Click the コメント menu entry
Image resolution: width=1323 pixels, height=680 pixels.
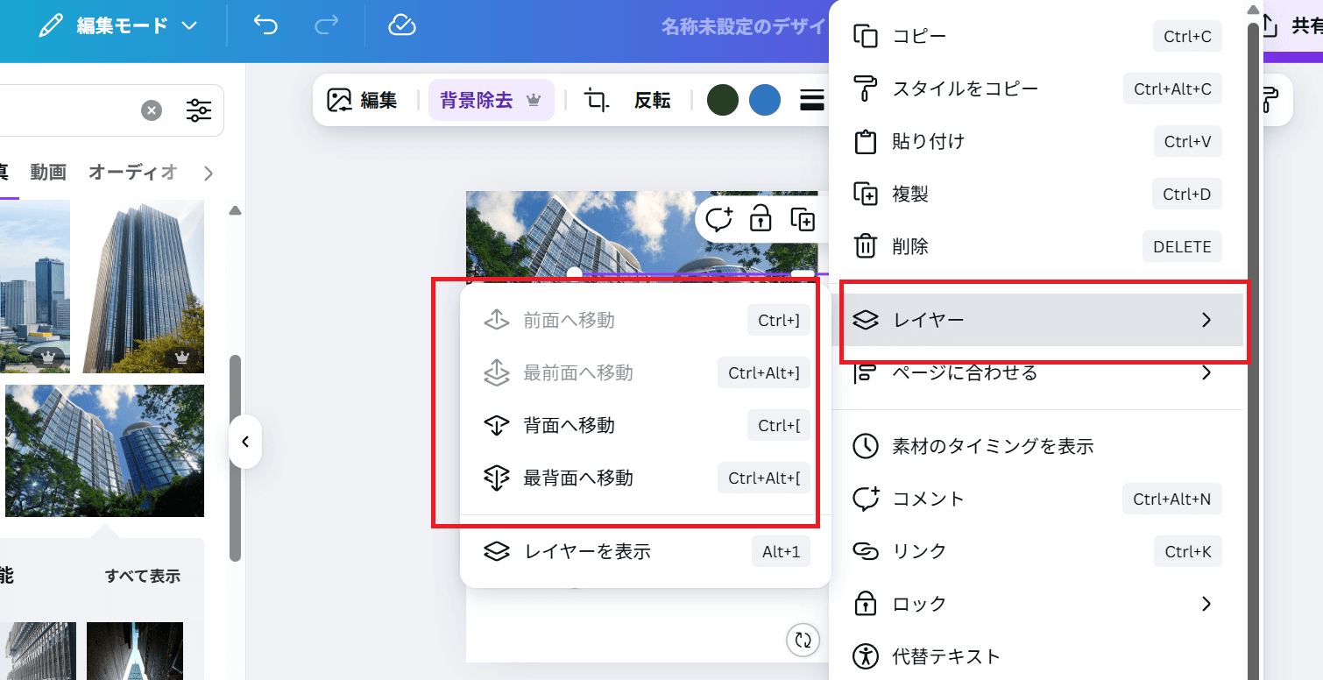coord(1036,499)
